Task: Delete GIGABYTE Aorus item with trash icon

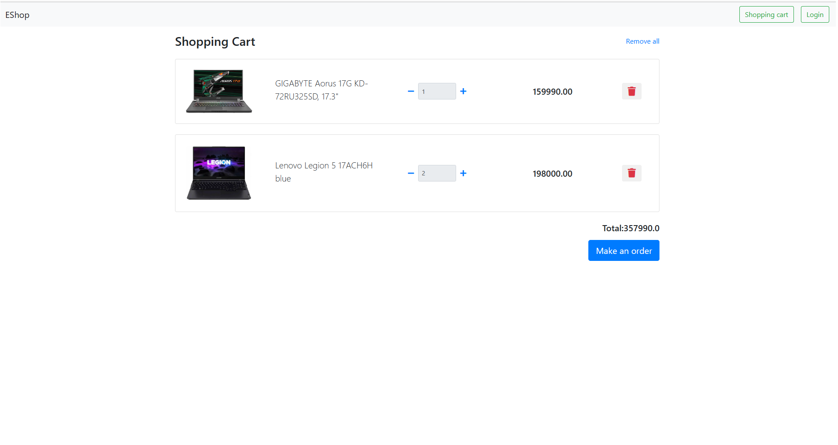Action: (x=632, y=91)
